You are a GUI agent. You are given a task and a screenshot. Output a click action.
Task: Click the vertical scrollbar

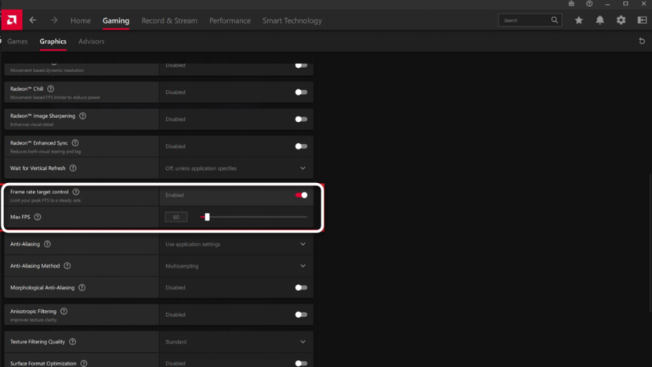point(650,243)
